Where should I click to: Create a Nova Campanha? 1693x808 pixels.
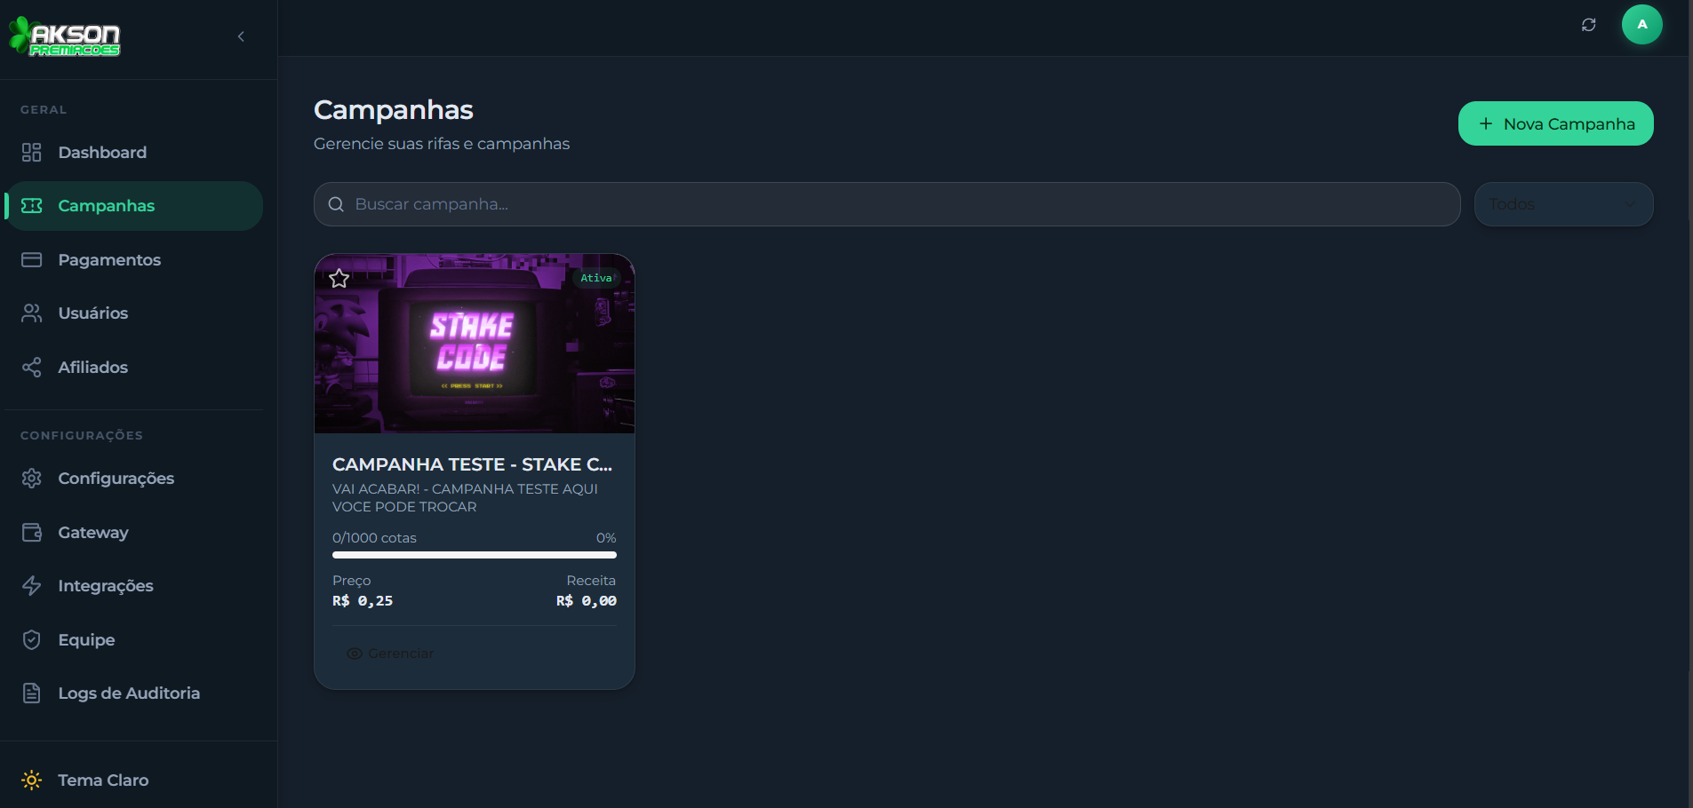pyautogui.click(x=1556, y=123)
